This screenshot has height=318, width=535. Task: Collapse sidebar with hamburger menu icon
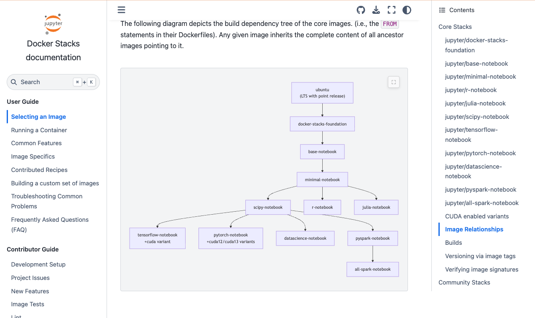tap(122, 10)
